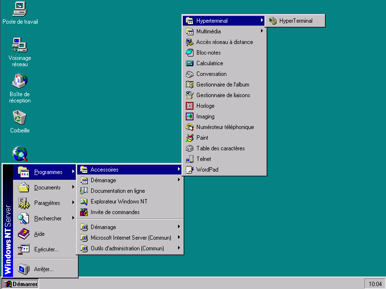Image resolution: width=386 pixels, height=289 pixels.
Task: Expand the Hyperterminal folder submenu arrow
Action: 262,20
